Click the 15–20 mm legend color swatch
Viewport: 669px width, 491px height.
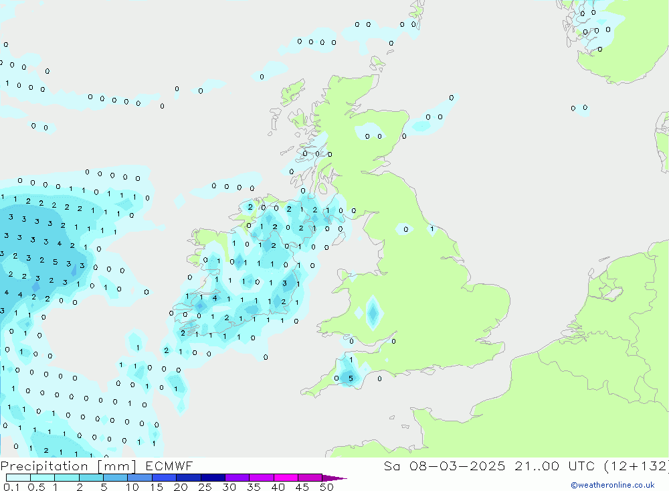(164, 478)
